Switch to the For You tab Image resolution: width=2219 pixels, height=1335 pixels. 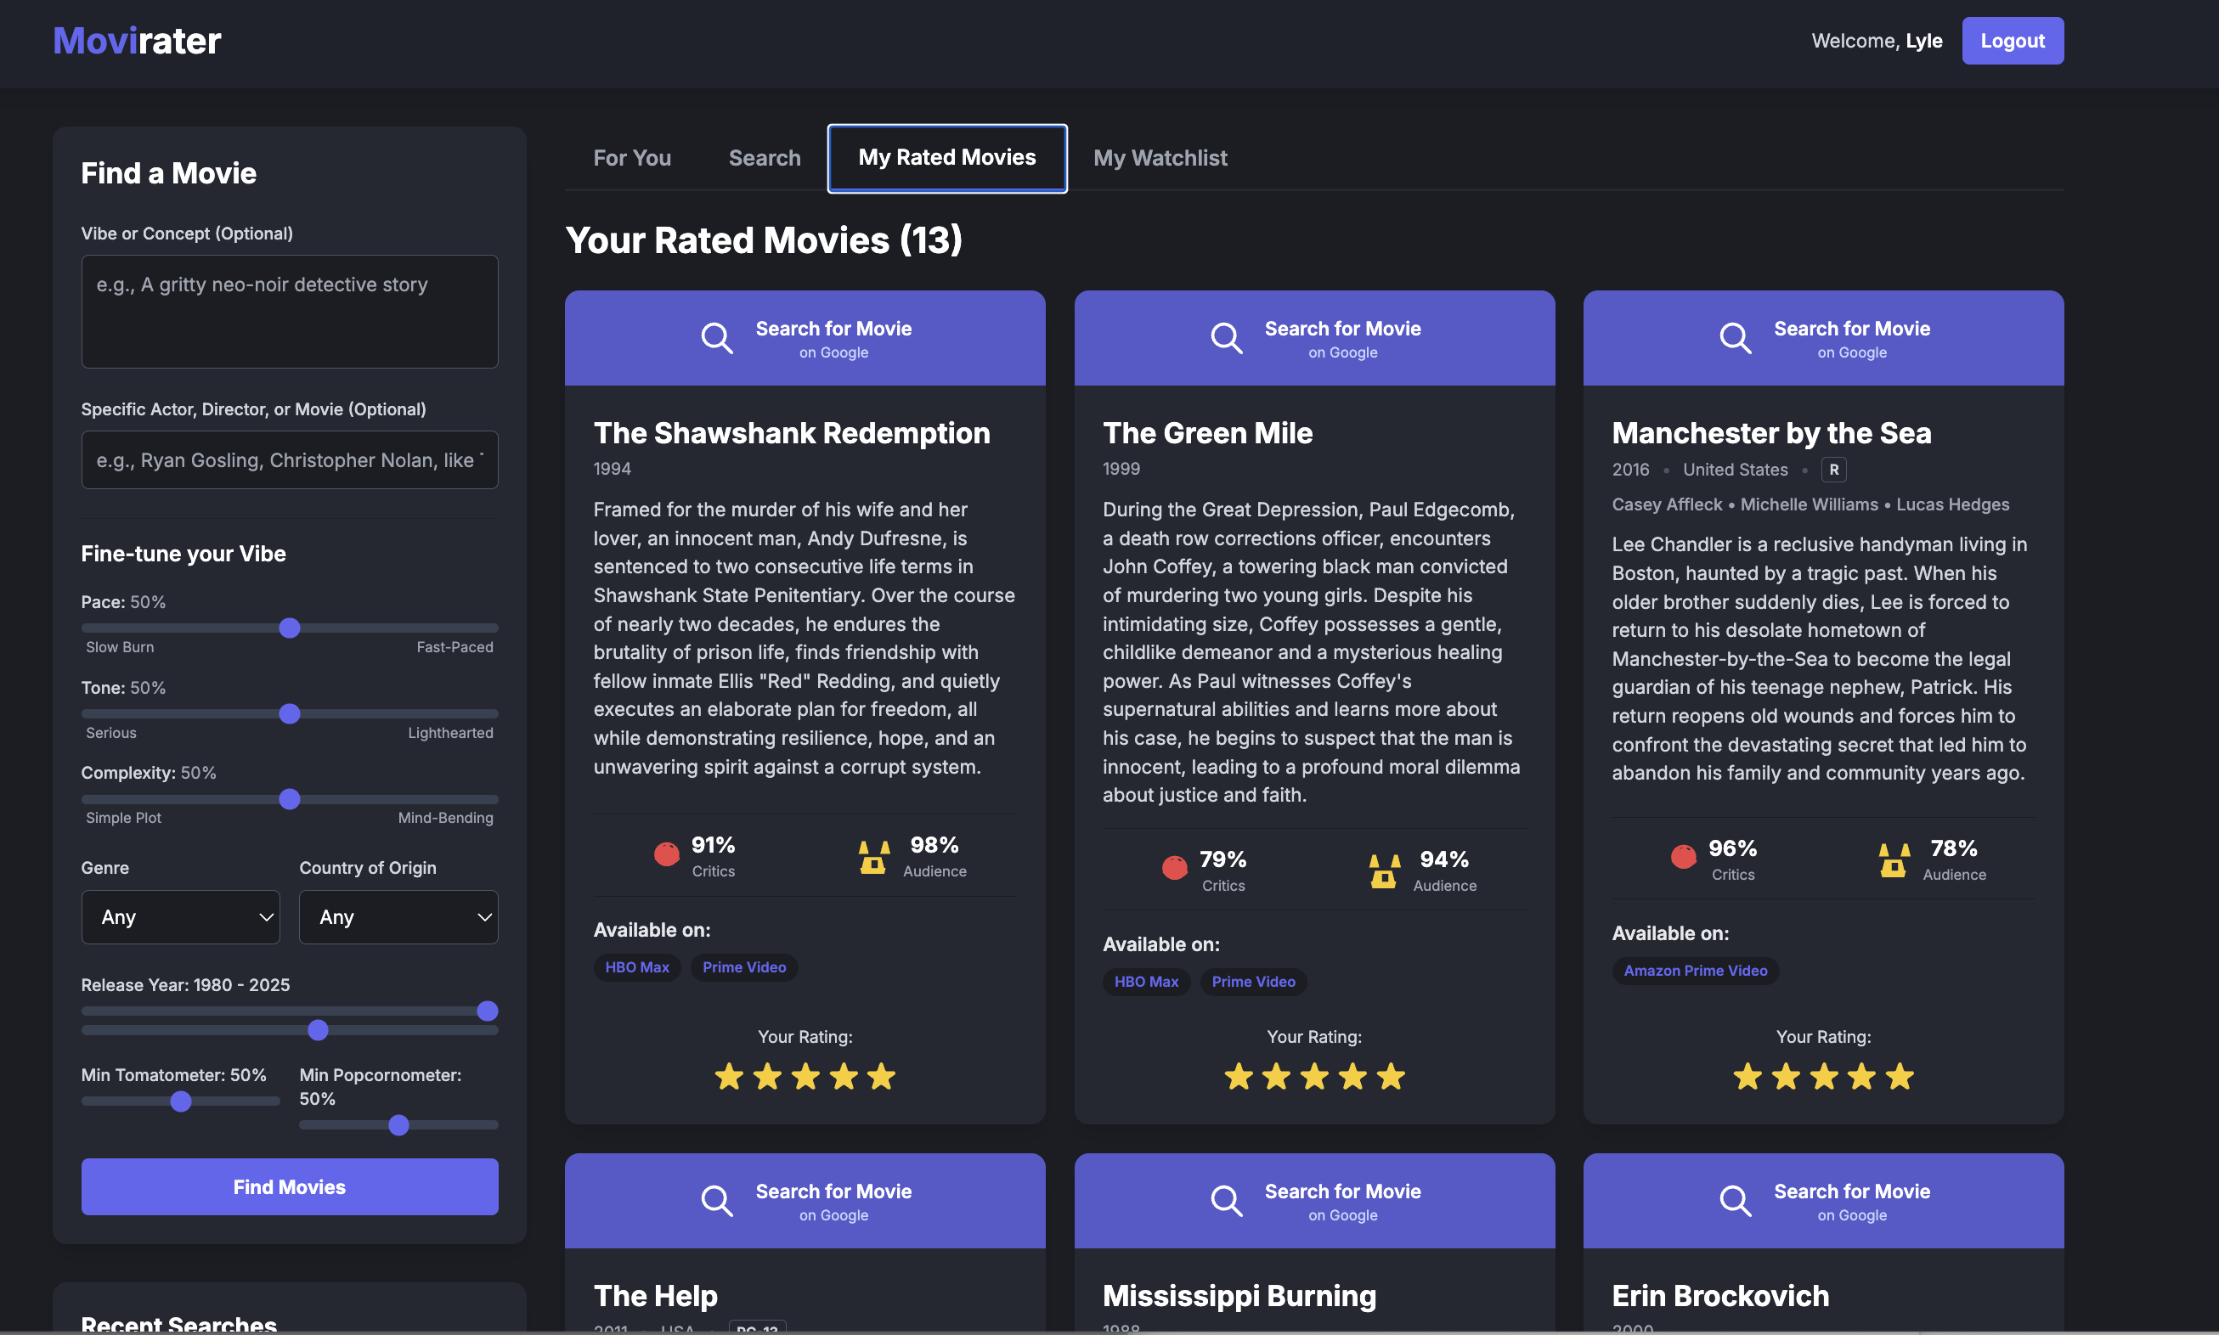point(633,157)
